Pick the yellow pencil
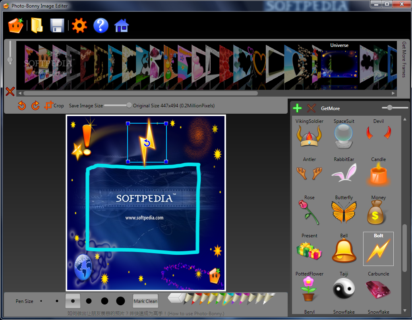This screenshot has width=412, height=320. 212,298
